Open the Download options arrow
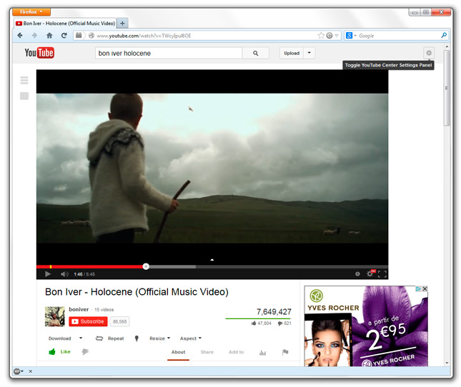The height and width of the screenshot is (387, 461). tap(81, 338)
